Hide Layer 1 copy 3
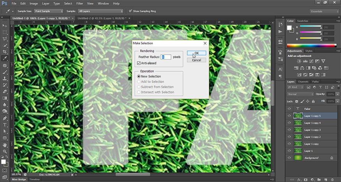 point(289,130)
